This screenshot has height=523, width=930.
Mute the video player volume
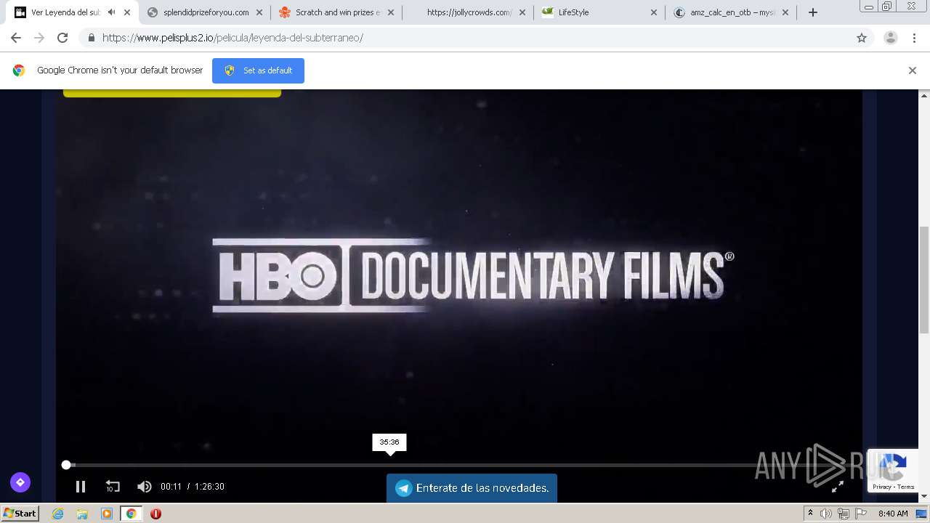145,487
